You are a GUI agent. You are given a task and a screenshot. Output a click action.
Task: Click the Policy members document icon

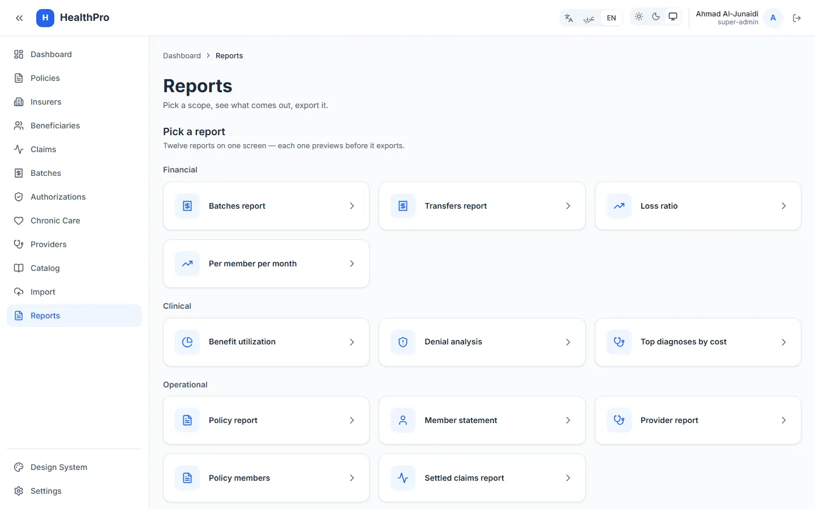[x=187, y=478]
